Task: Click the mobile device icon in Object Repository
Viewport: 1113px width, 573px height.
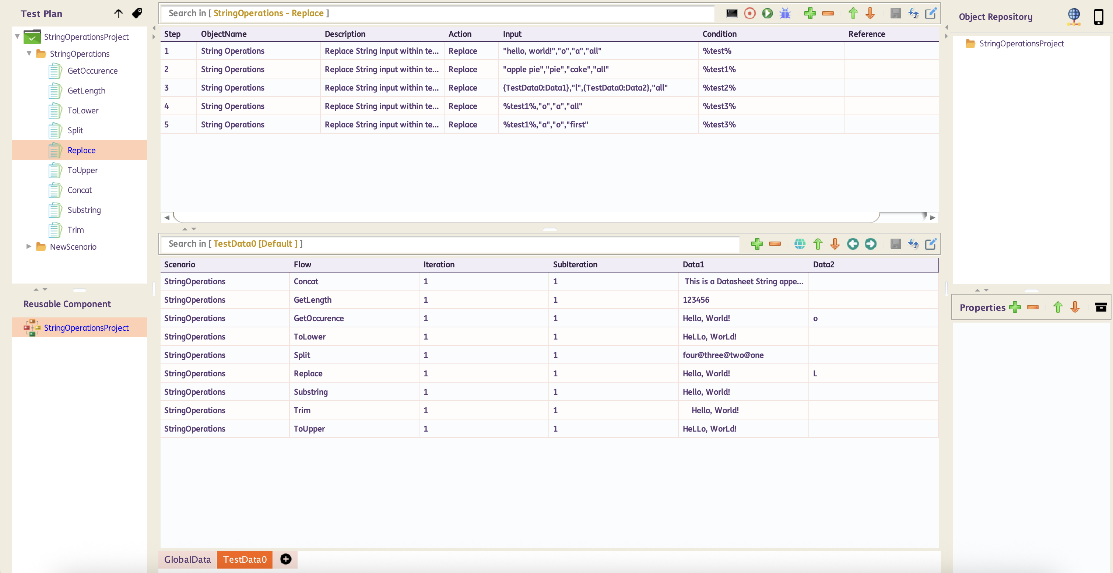Action: pos(1098,17)
